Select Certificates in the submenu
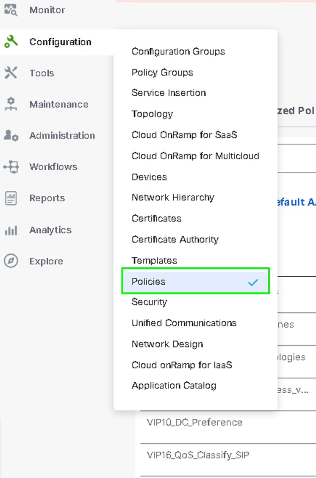316x478 pixels. pyautogui.click(x=156, y=219)
